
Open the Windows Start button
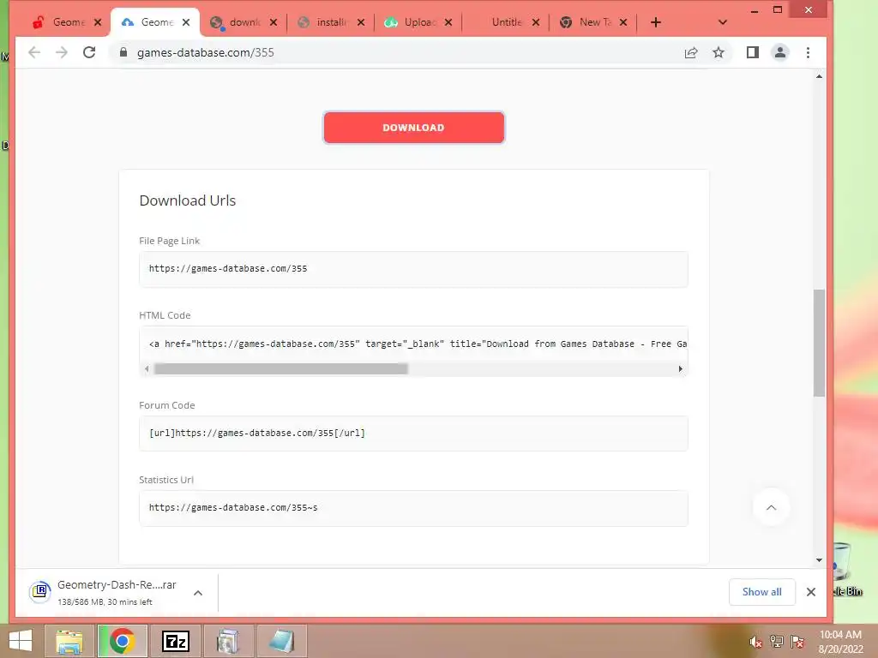tap(21, 641)
